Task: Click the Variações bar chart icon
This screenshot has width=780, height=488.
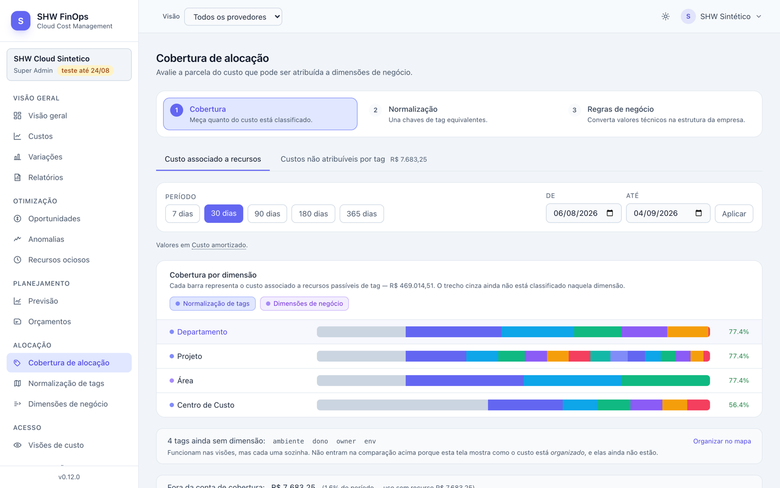Action: coord(17,157)
